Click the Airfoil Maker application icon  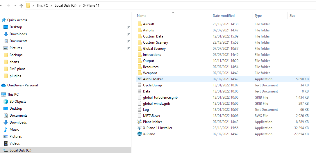[140, 79]
